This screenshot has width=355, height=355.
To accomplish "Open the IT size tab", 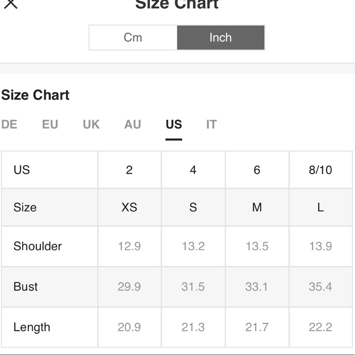I will click(x=211, y=125).
